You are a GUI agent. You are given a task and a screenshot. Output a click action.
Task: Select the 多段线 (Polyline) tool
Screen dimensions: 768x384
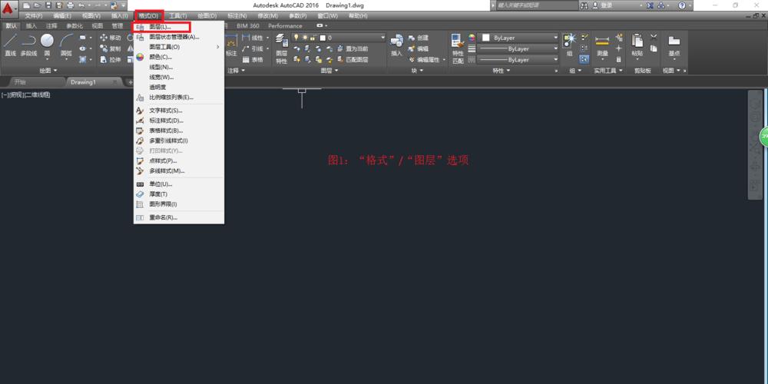28,45
